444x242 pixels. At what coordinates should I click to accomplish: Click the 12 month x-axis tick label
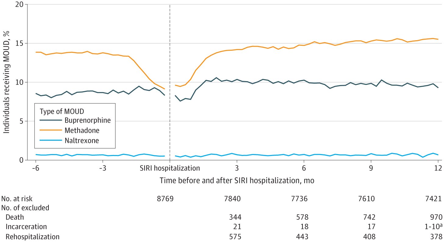point(438,168)
